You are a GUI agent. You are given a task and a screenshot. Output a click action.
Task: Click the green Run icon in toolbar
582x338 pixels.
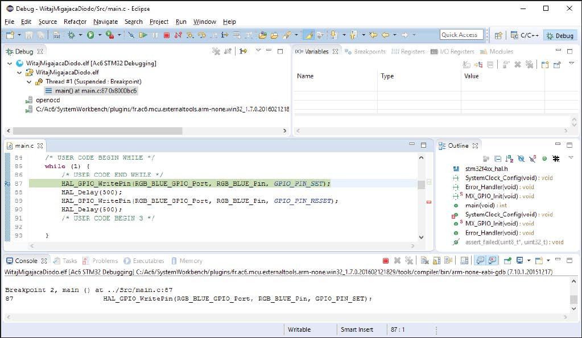(x=90, y=35)
